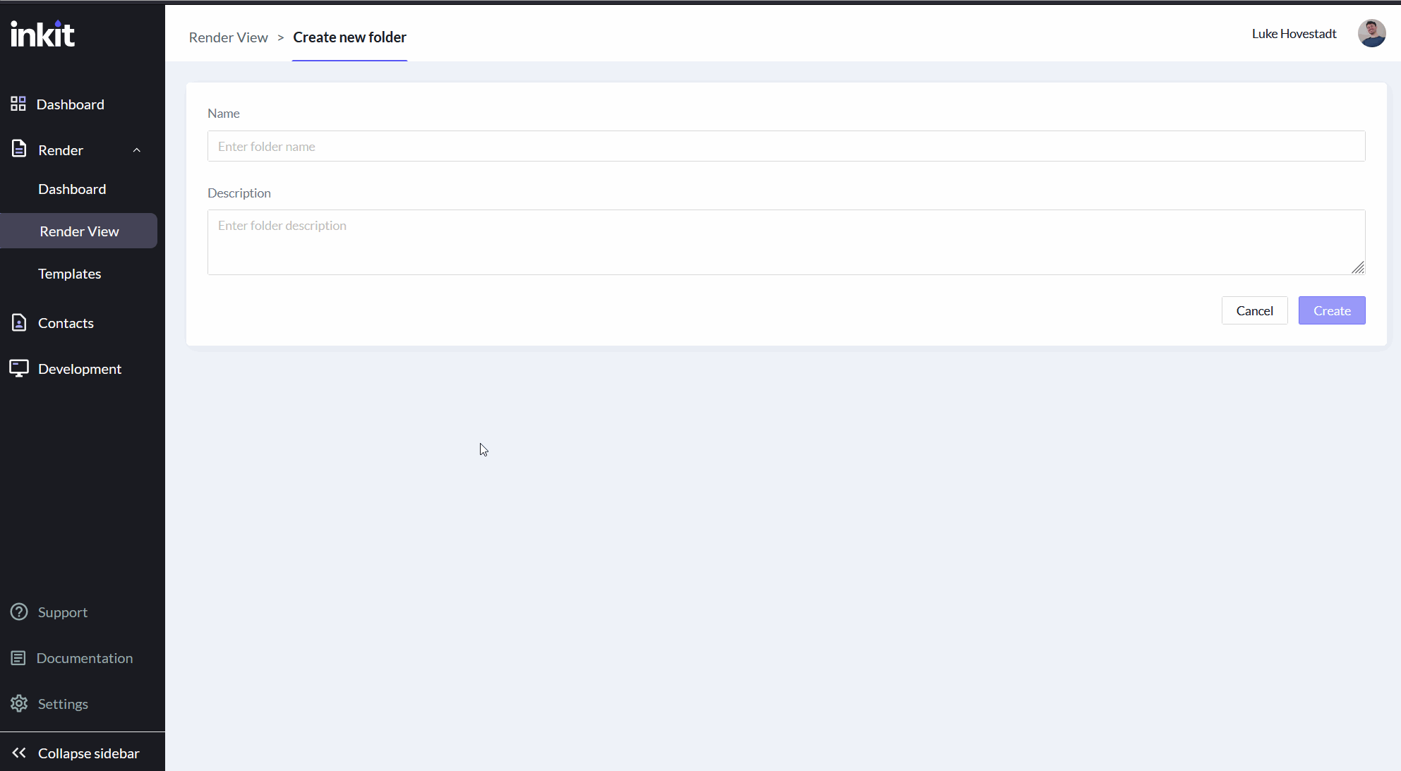Click the Development monitor icon
Viewport: 1401px width, 771px height.
click(19, 368)
